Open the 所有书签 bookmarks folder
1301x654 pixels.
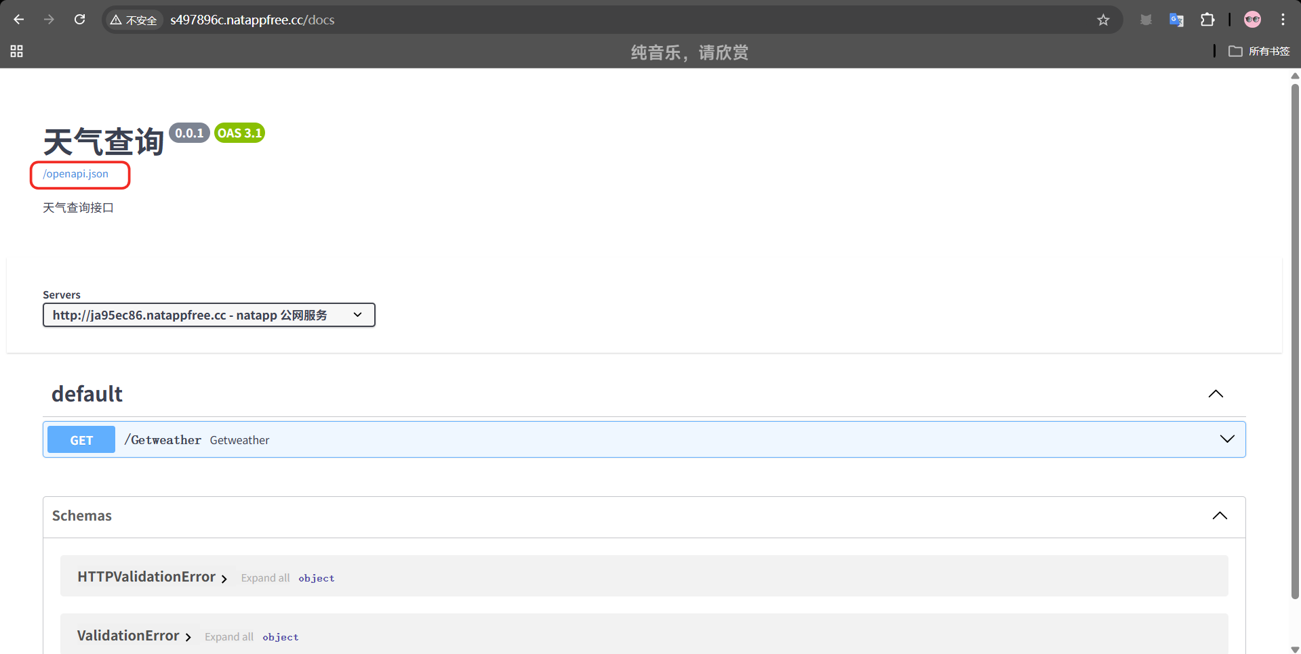(1259, 51)
